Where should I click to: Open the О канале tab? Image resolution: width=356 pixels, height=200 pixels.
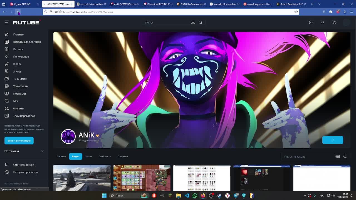(123, 156)
